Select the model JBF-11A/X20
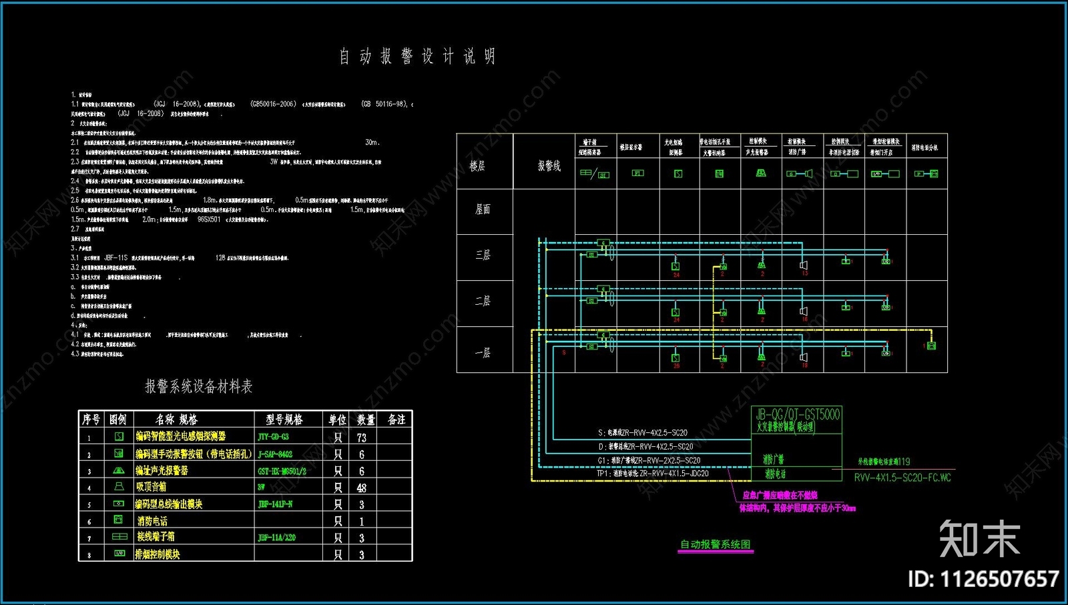Screen dimensions: 1068x605 point(277,538)
